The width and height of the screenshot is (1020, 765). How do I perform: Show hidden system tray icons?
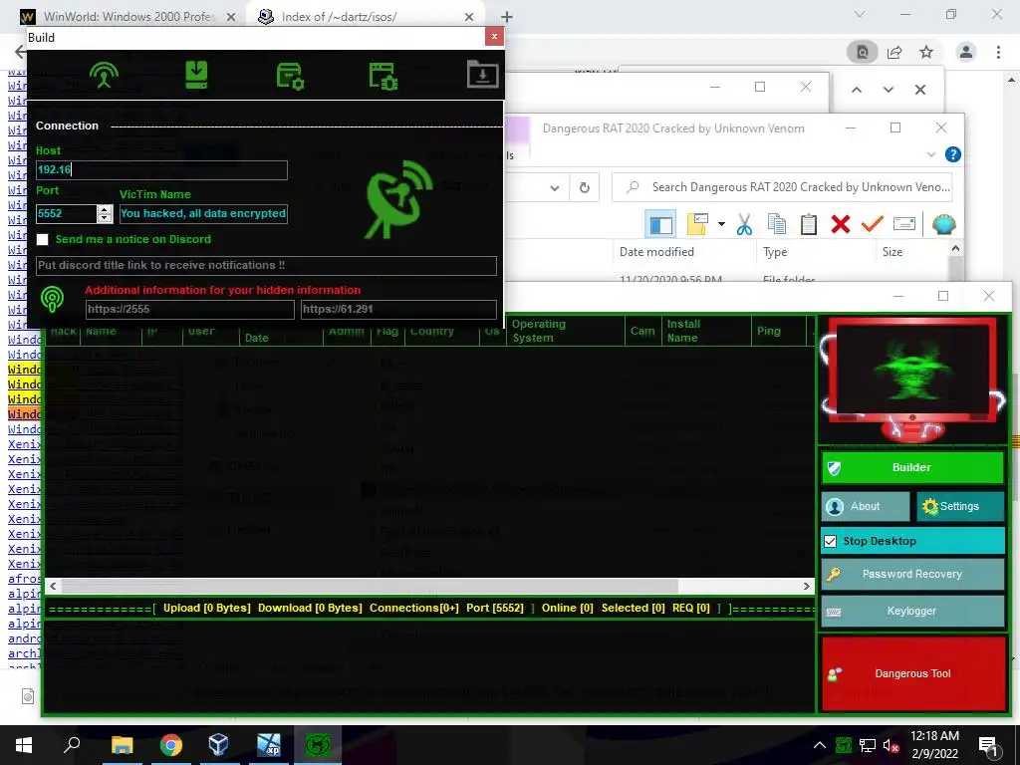tap(820, 745)
